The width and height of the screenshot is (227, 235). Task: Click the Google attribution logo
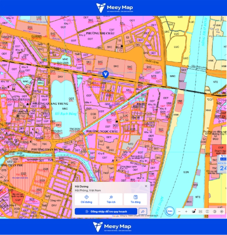115,216
